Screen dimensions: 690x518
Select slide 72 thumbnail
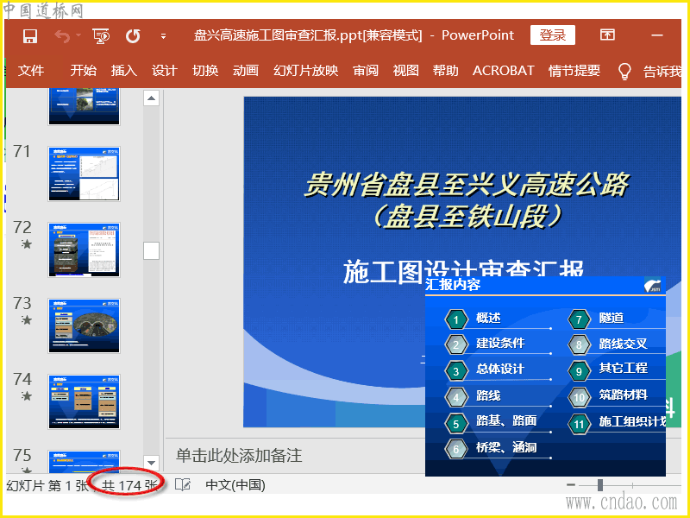click(84, 250)
